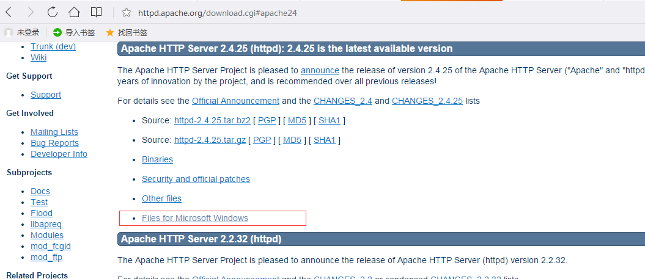Open the Modules subproject link

pos(47,235)
